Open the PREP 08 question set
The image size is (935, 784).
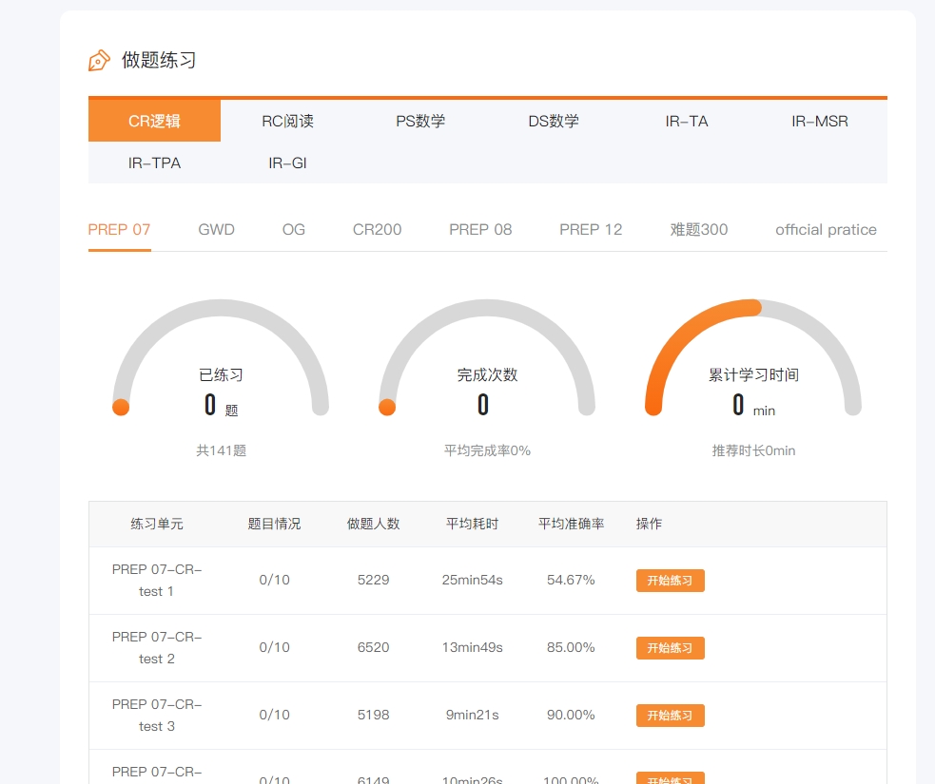pyautogui.click(x=480, y=229)
